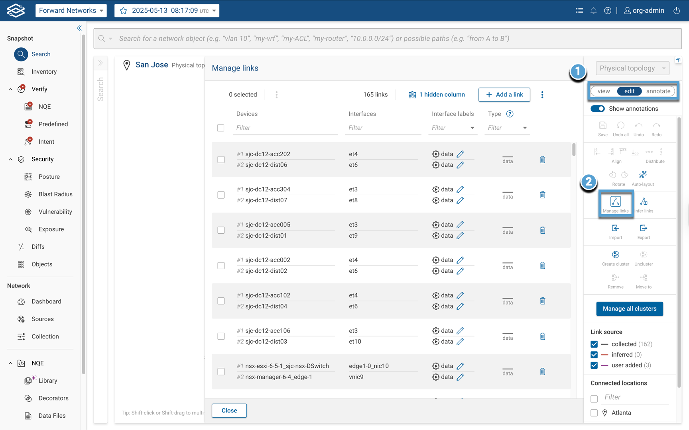Select the Create cluster icon
Viewport: 689px width, 430px height.
point(615,255)
